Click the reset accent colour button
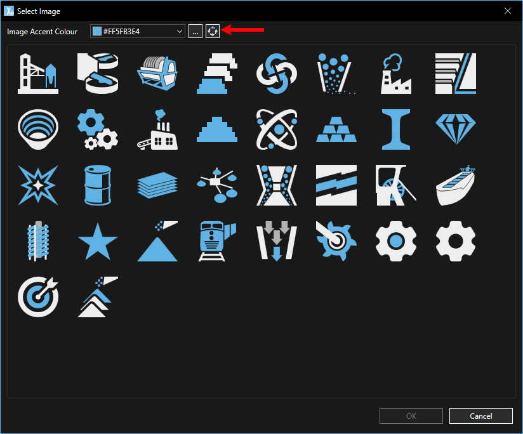Viewport: 523px width, 434px height. pos(213,31)
